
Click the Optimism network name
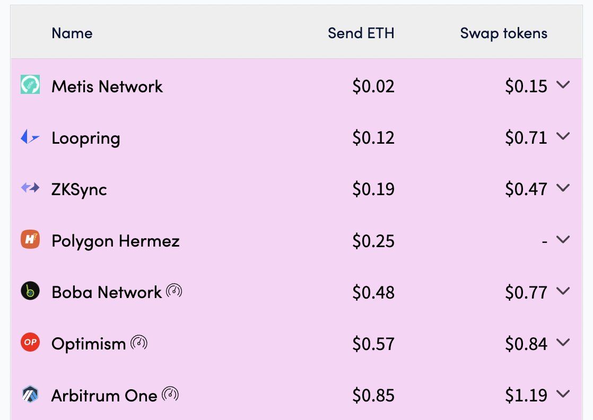[x=88, y=344]
